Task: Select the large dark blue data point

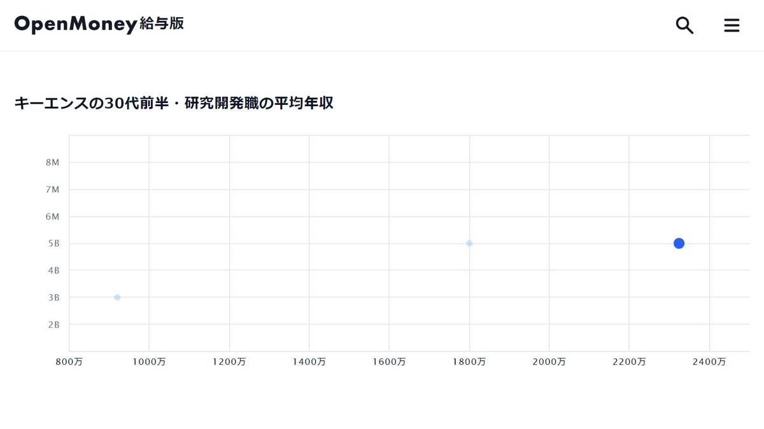Action: 679,243
